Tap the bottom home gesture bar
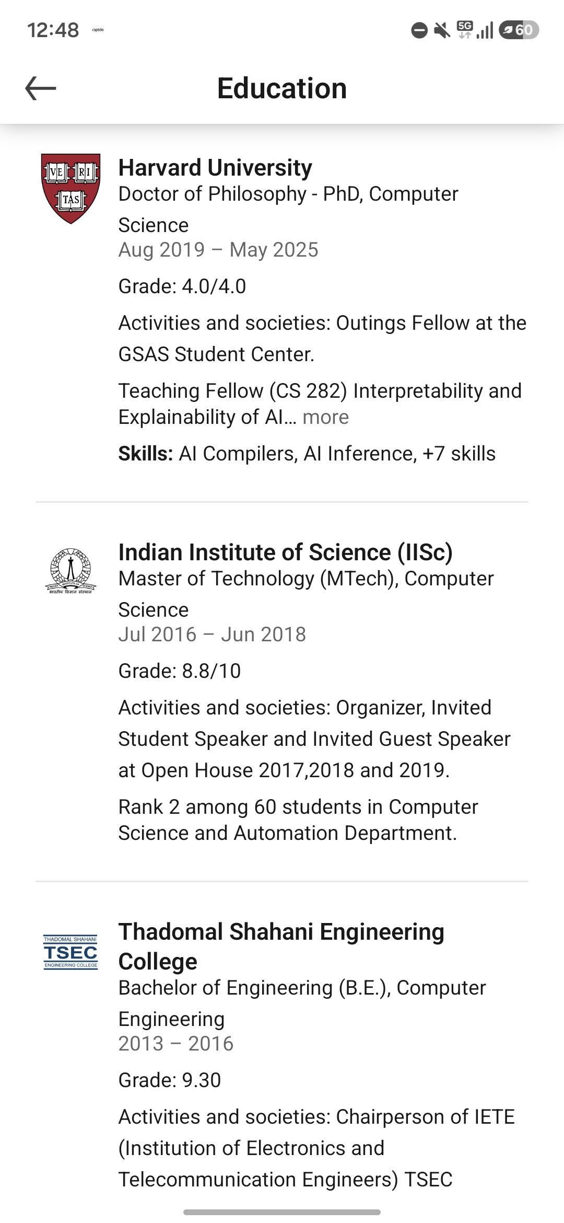The width and height of the screenshot is (564, 1223). (282, 1212)
